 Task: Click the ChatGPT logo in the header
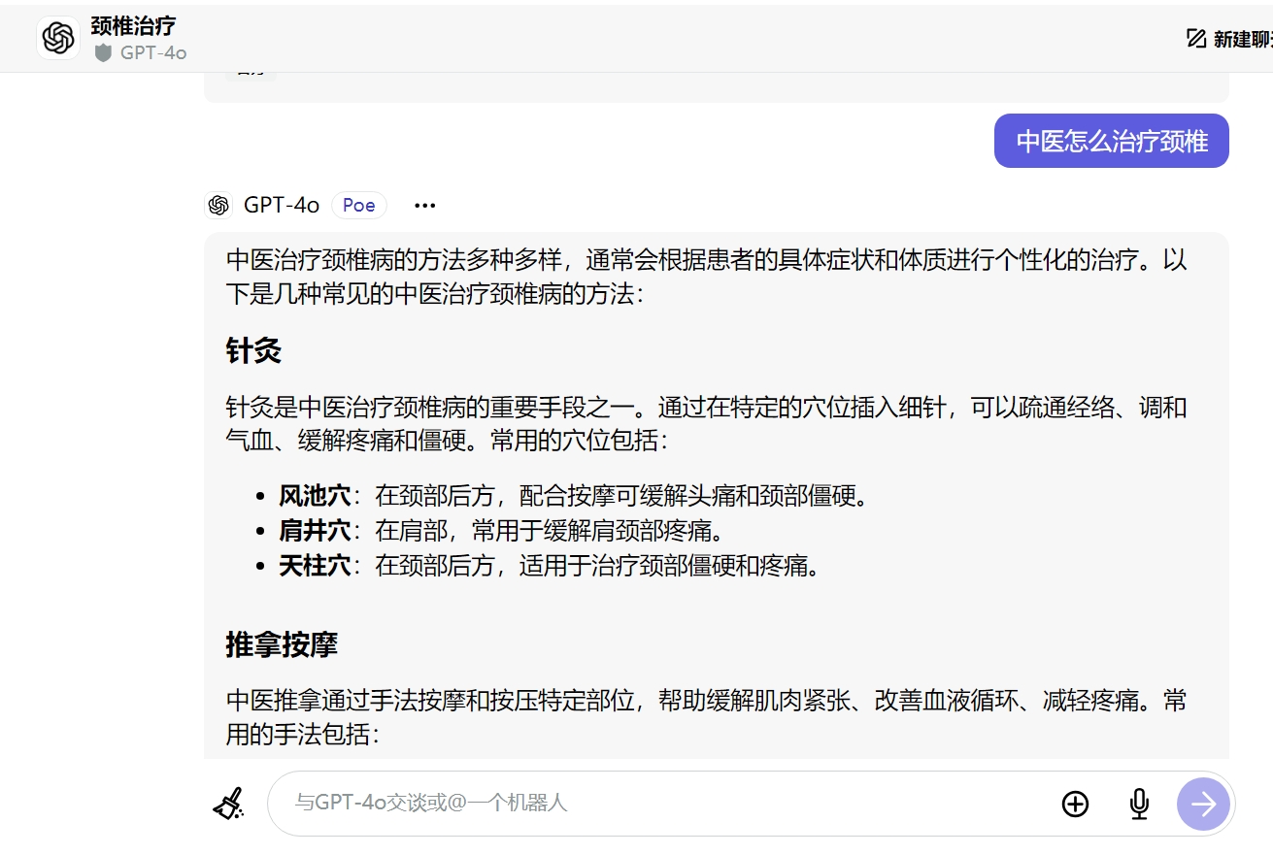point(58,39)
